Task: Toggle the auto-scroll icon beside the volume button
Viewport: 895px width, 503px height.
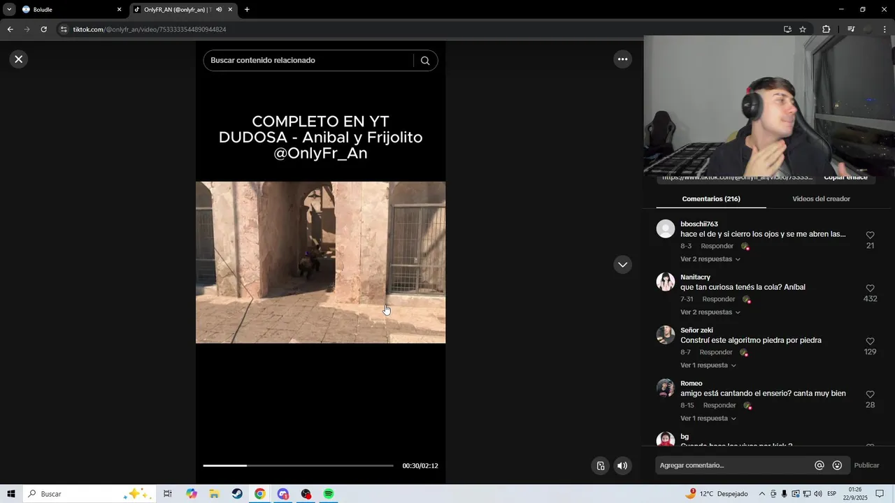Action: (600, 466)
